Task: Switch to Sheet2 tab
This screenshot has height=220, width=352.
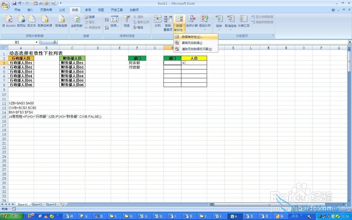Action: click(37, 205)
